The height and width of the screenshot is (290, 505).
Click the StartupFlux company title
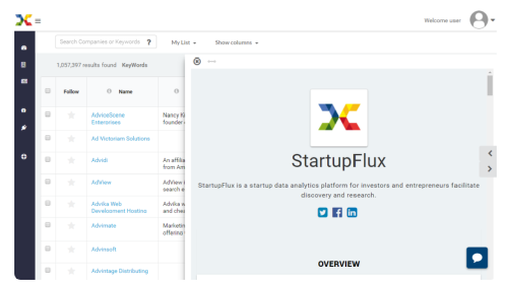tap(338, 161)
